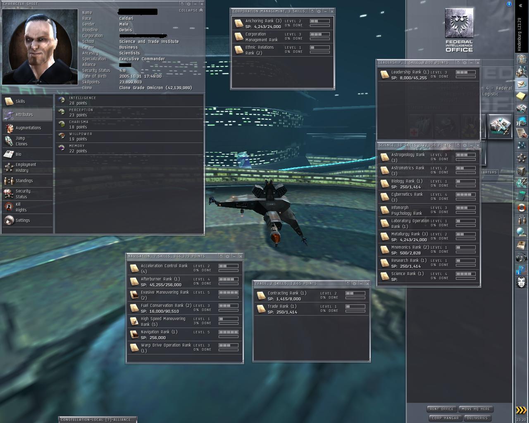529x423 pixels.
Task: Open the question mark tutorial icon in the sidebar
Action: 522,270
